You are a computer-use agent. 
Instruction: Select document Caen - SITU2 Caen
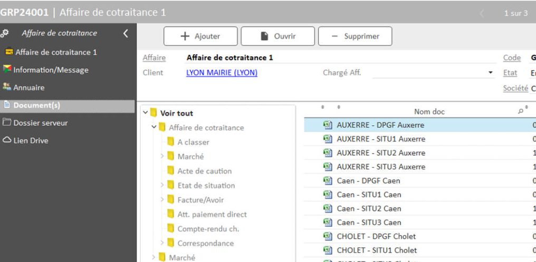[369, 208]
